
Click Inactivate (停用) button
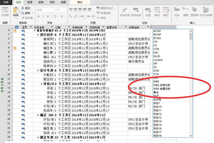click(101, 18)
